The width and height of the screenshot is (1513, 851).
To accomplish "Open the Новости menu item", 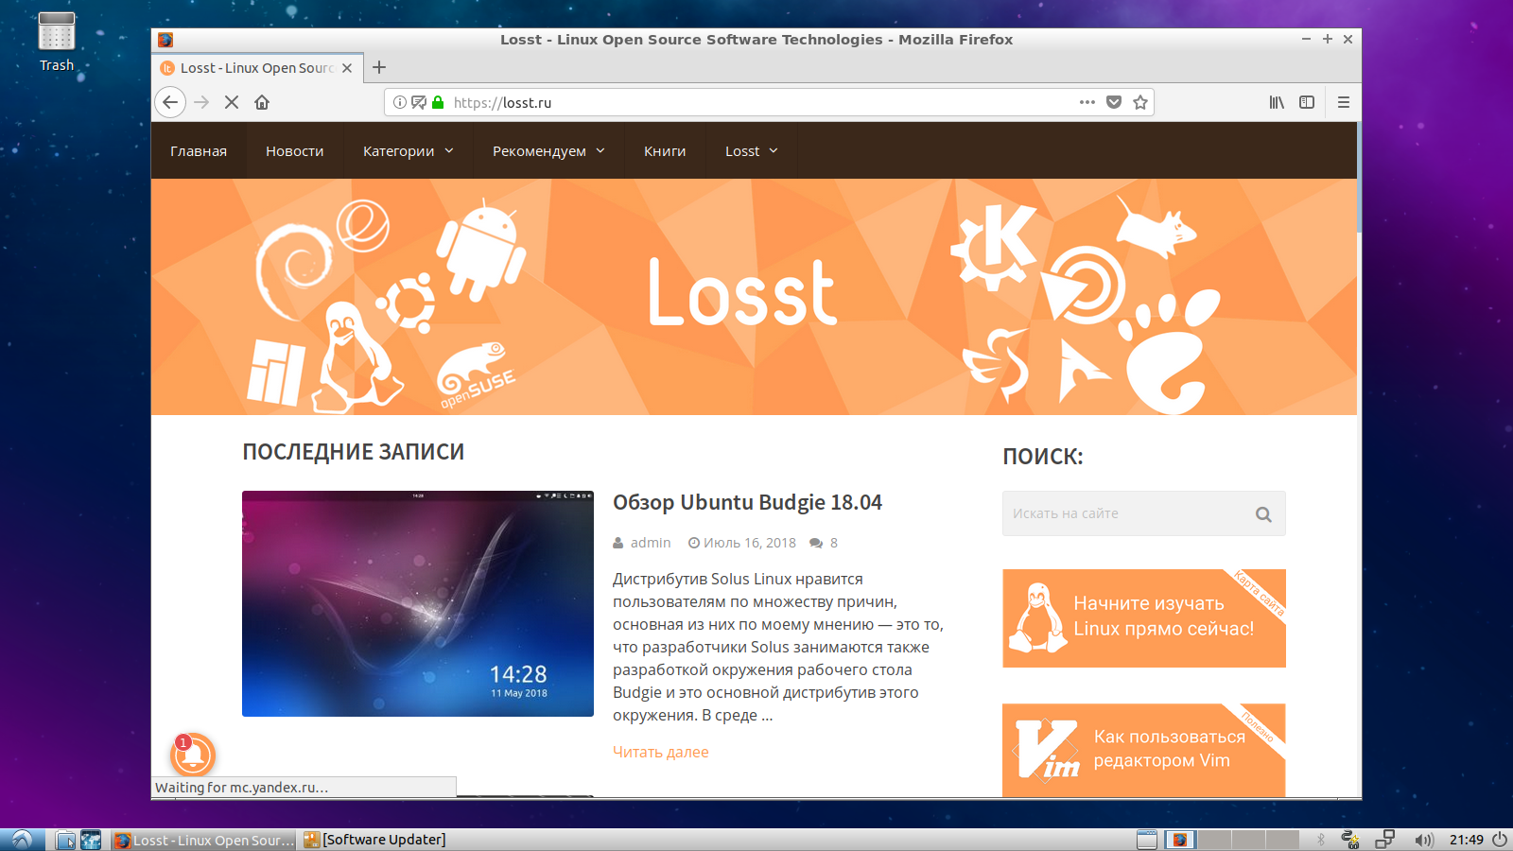I will [294, 151].
